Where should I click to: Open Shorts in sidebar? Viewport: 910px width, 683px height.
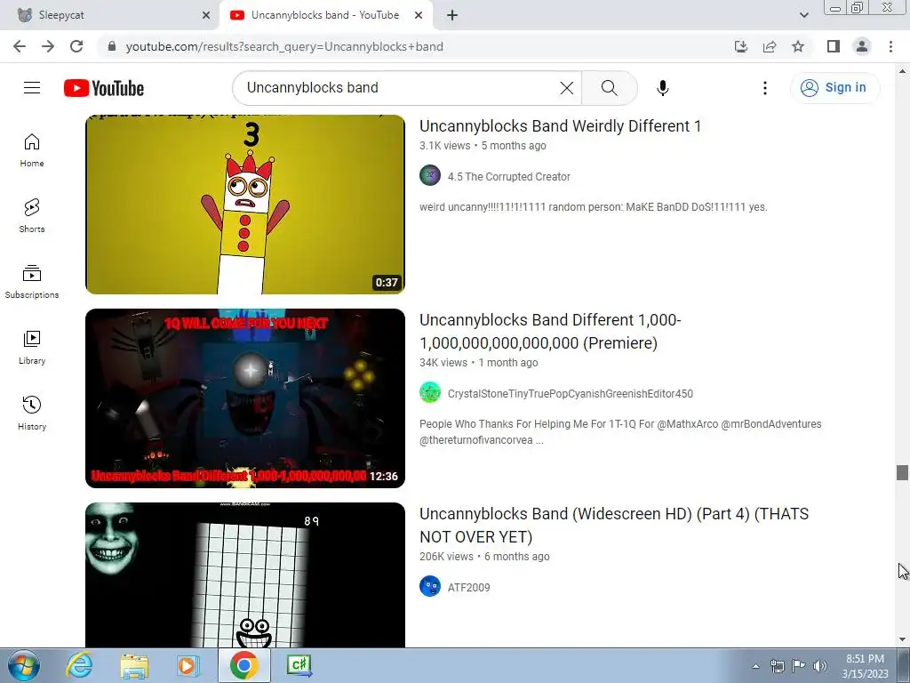click(32, 216)
